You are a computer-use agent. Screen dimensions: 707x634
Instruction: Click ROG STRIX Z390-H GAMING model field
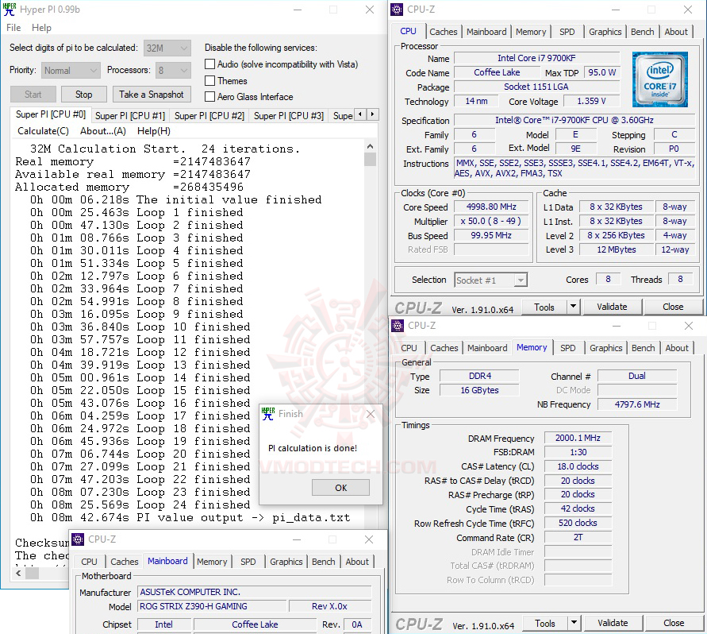(x=212, y=606)
